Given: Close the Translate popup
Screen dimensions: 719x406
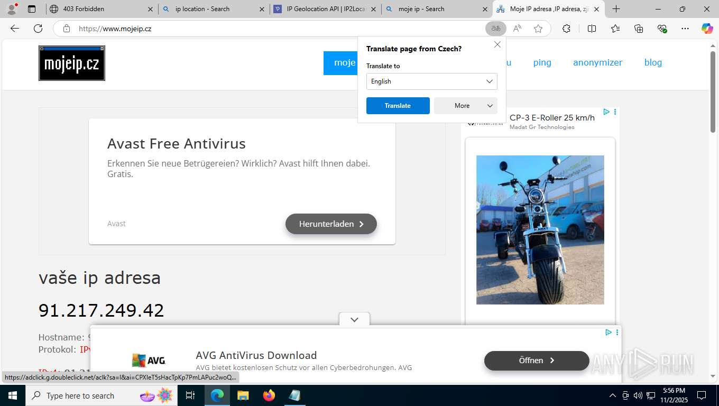Looking at the screenshot, I should coord(497,44).
